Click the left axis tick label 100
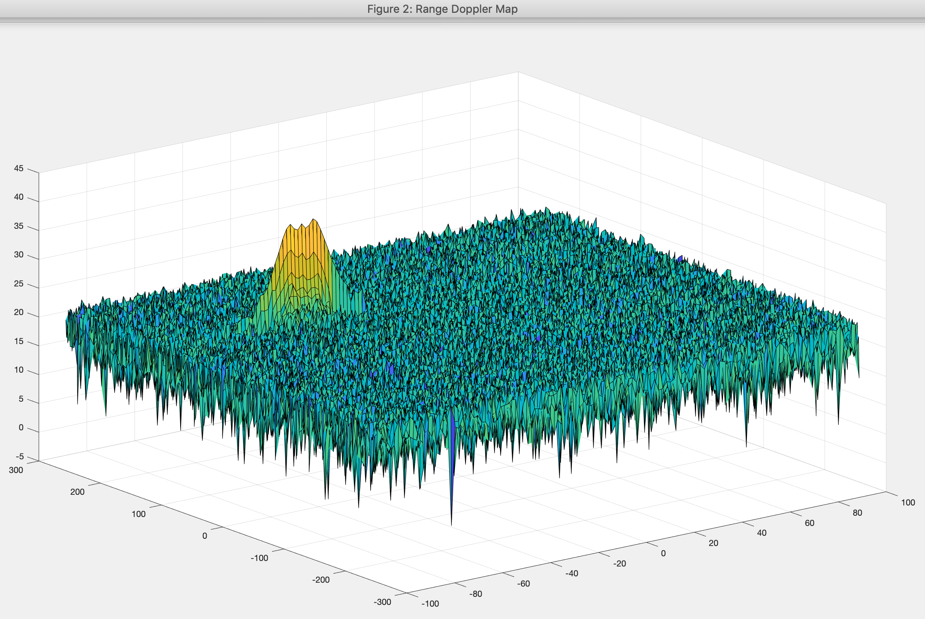Image resolution: width=925 pixels, height=619 pixels. [138, 514]
